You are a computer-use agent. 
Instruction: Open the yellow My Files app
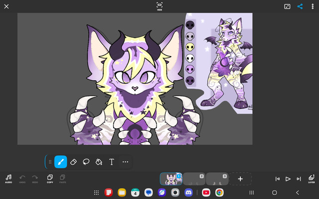coord(122,193)
